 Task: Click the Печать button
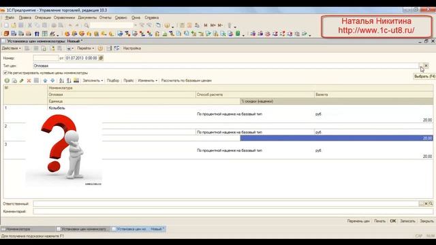[379, 221]
